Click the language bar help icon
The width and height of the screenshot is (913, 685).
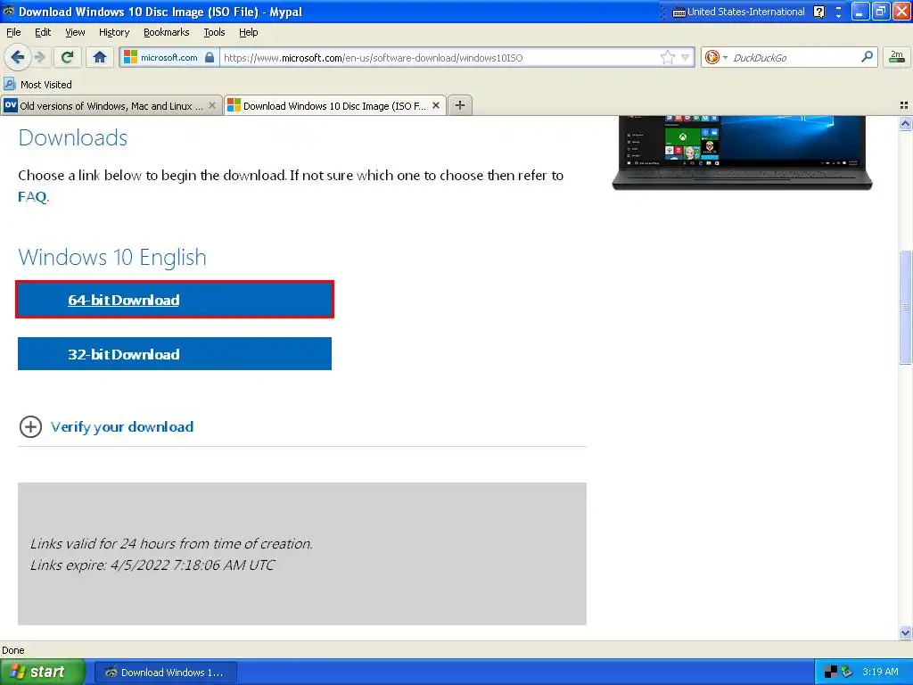click(x=819, y=12)
